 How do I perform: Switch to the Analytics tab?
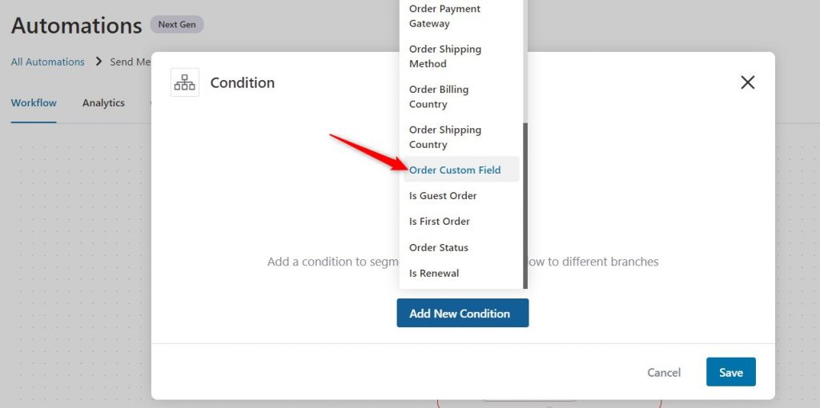(x=103, y=103)
